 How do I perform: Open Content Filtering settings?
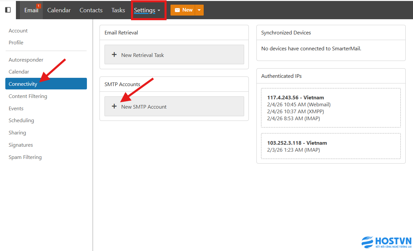(x=28, y=96)
